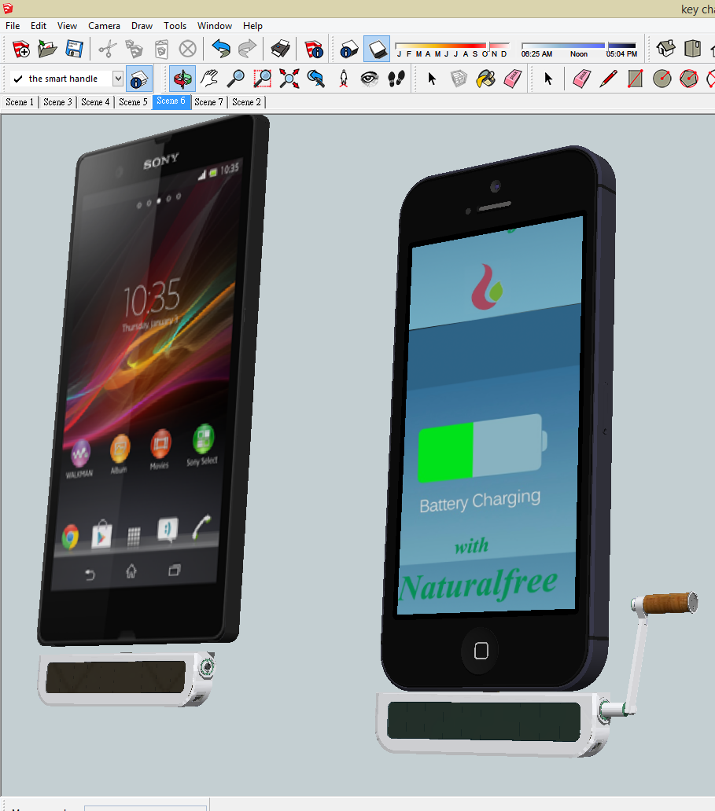Click the Paste clipboard icon
This screenshot has height=811, width=715.
pos(161,50)
